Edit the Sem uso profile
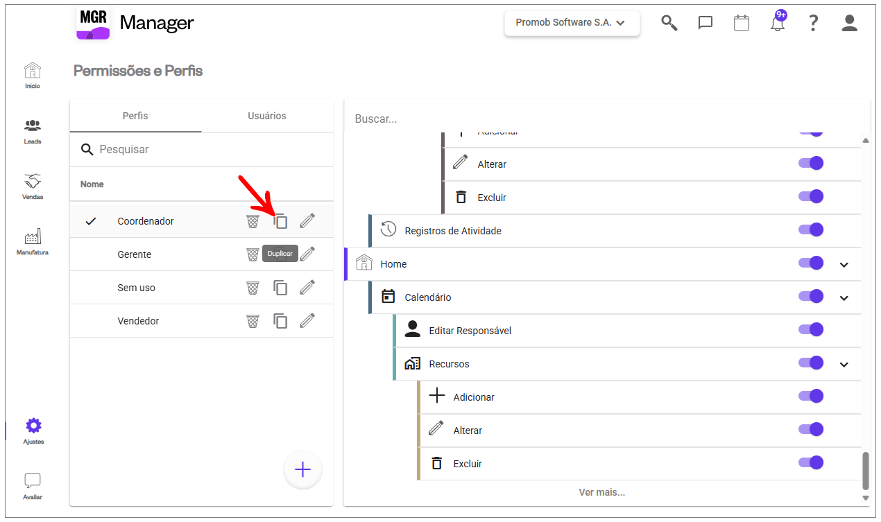This screenshot has width=881, height=522. click(307, 288)
